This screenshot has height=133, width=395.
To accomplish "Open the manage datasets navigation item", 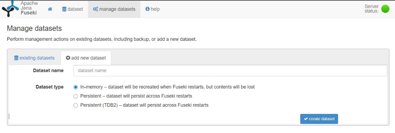I will click(114, 9).
